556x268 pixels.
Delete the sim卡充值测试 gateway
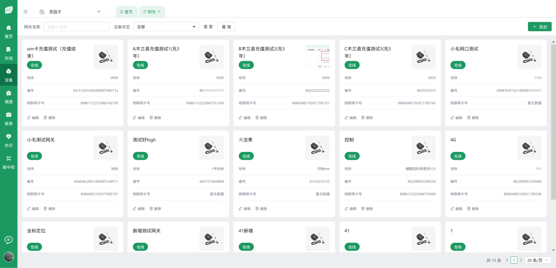49,118
